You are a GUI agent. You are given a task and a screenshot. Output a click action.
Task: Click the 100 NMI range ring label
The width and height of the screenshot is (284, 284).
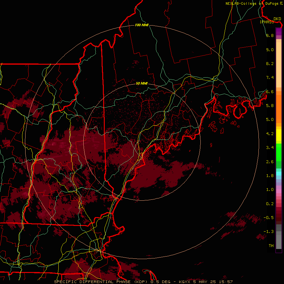point(142,25)
